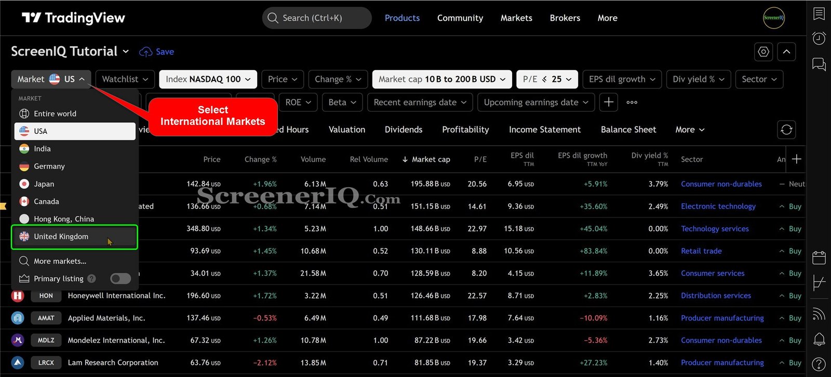Click the Honeywell company logo icon
Screen dimensions: 831x377
click(x=18, y=296)
